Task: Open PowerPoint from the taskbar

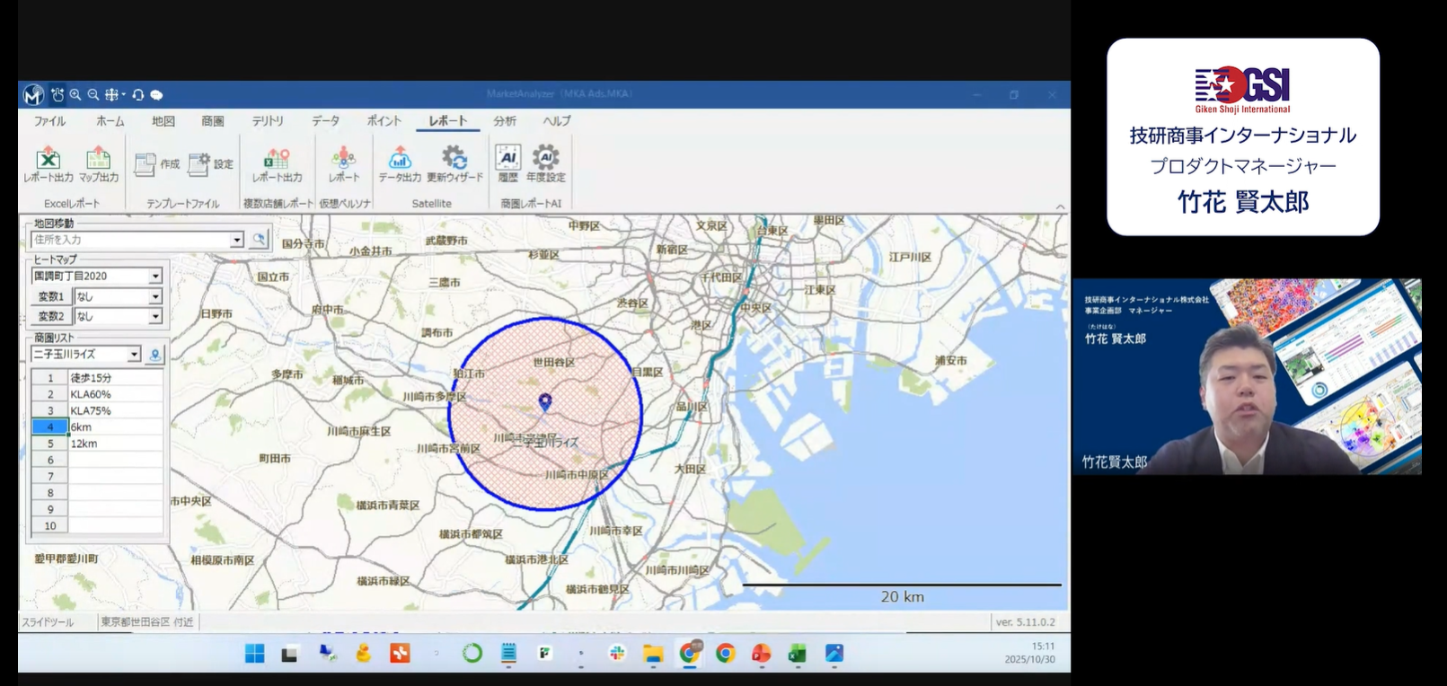Action: 762,654
